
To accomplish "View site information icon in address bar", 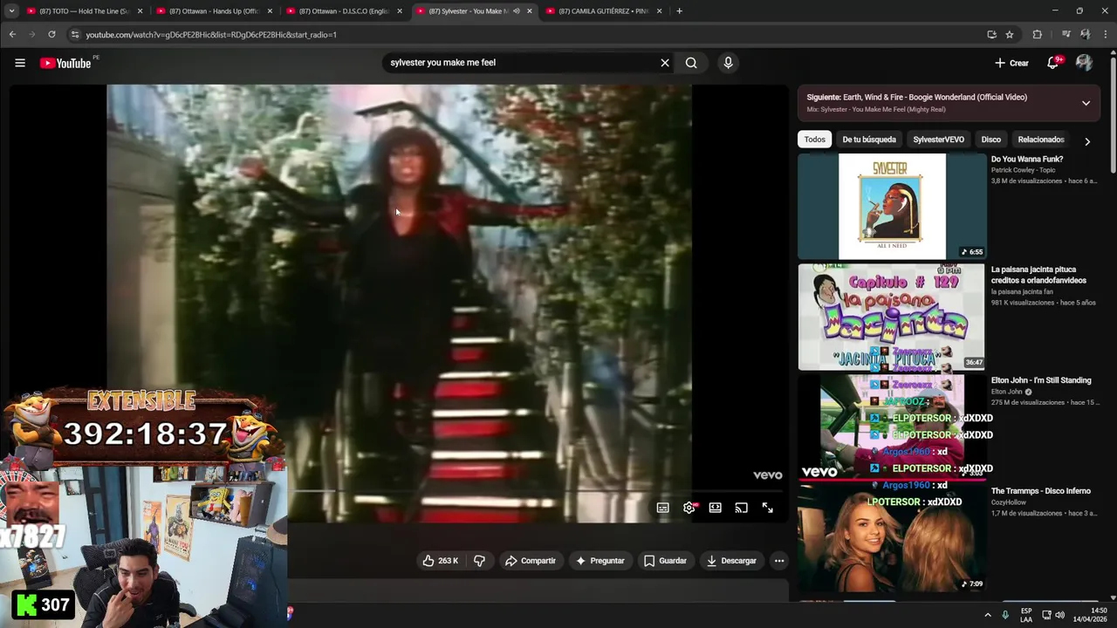I will coord(75,35).
